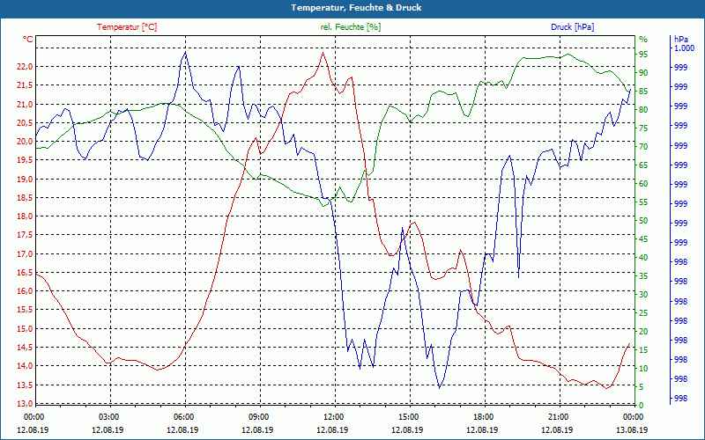This screenshot has width=705, height=440.
Task: Click the chart title 'Temperatur, Feuchte & Druck'
Action: pyautogui.click(x=356, y=8)
